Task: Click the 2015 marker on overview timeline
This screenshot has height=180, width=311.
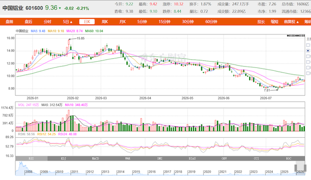Action: click(136, 172)
